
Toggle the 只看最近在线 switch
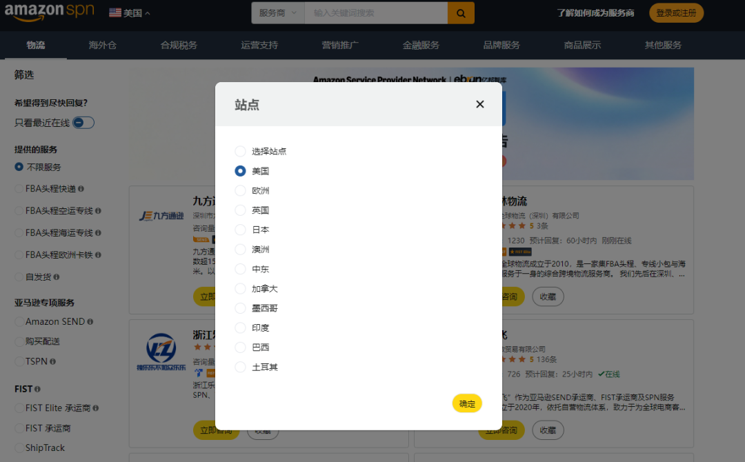click(83, 123)
